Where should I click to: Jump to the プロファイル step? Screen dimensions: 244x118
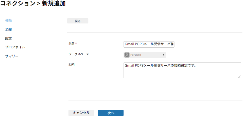tap(15, 47)
